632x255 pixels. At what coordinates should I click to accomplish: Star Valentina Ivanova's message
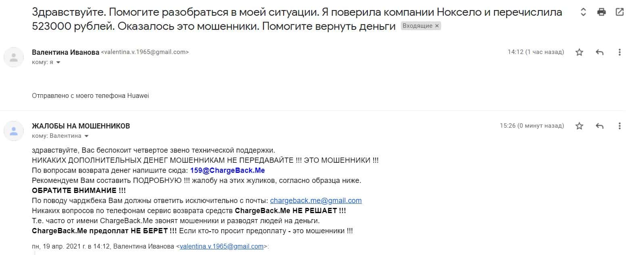coord(579,52)
